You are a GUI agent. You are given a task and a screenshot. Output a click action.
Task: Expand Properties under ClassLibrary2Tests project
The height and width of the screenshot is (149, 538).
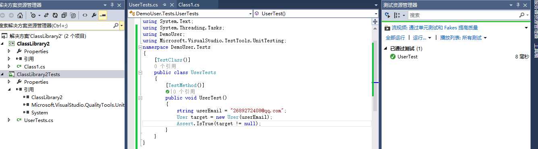pos(9,82)
